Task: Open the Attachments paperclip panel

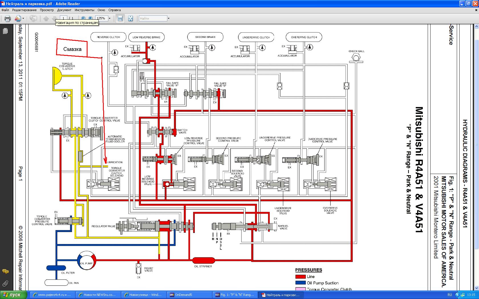Action: click(5, 283)
